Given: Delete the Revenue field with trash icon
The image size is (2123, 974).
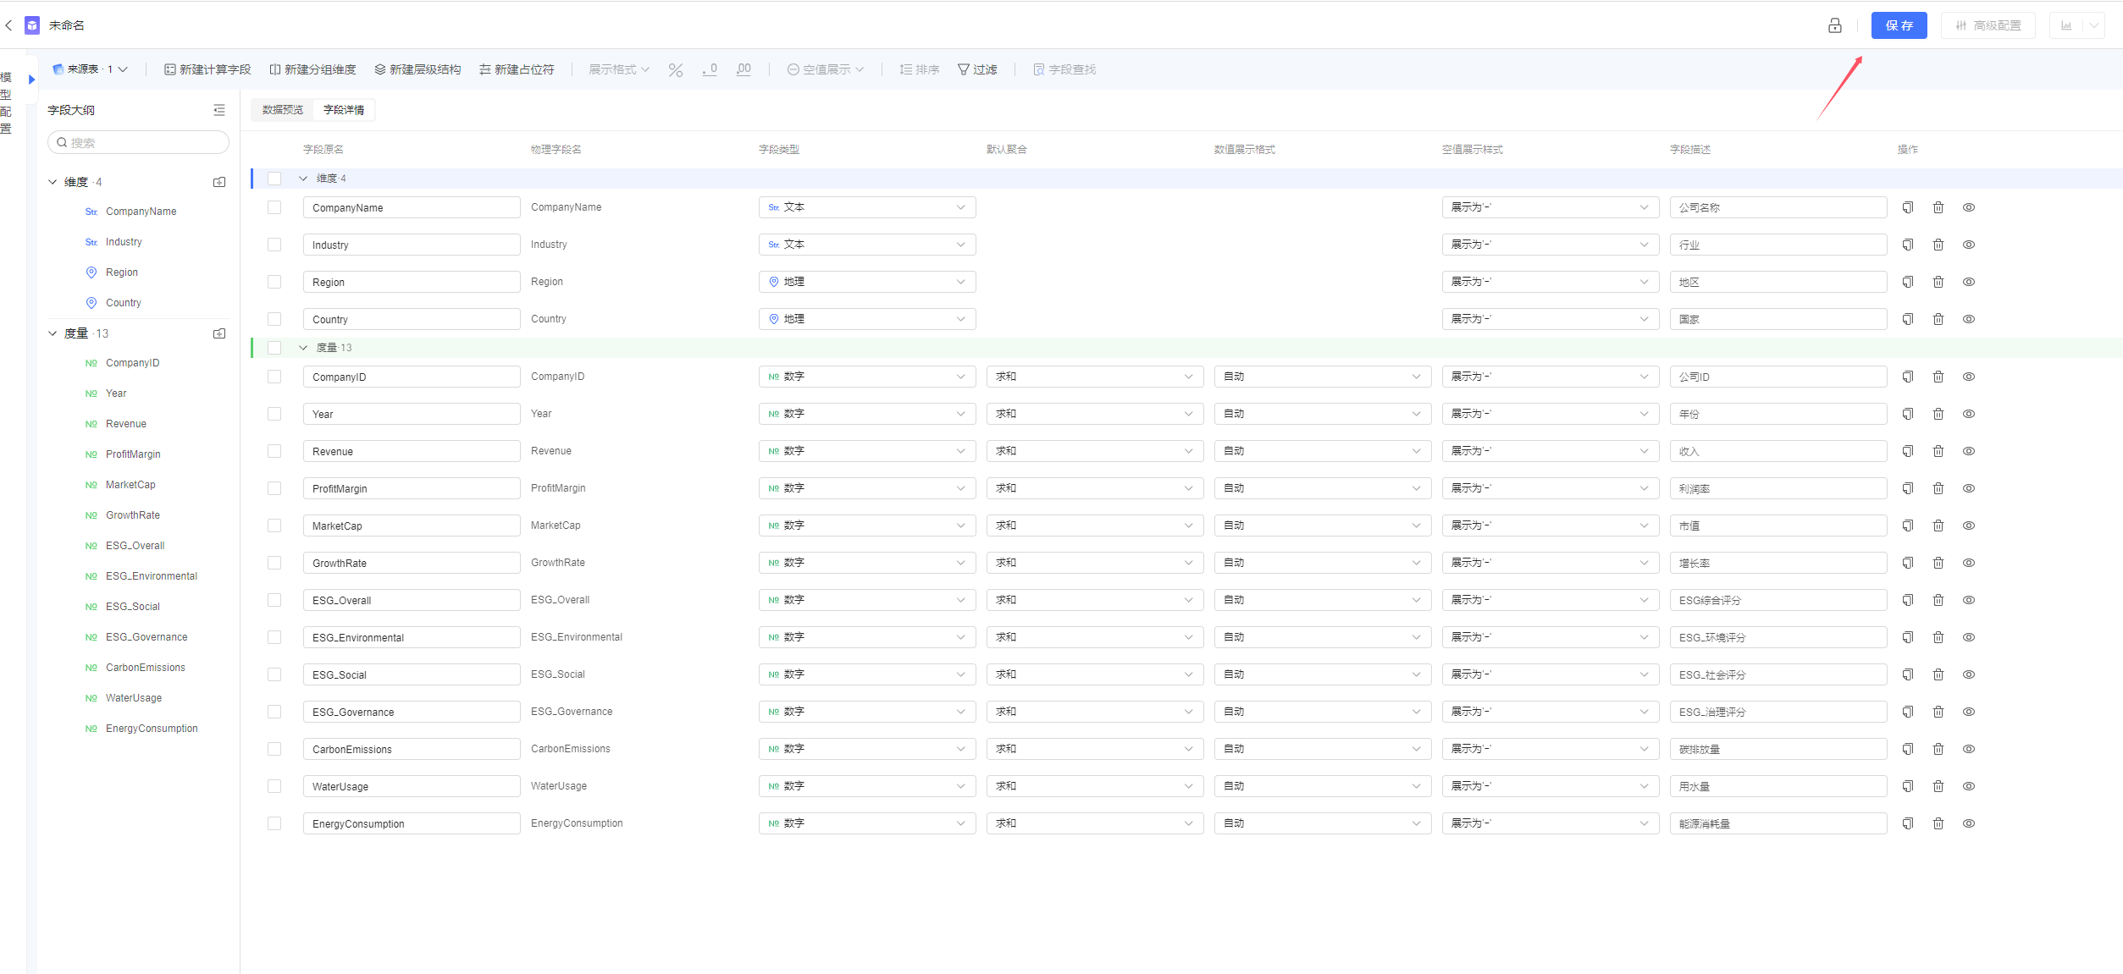Looking at the screenshot, I should point(1938,451).
